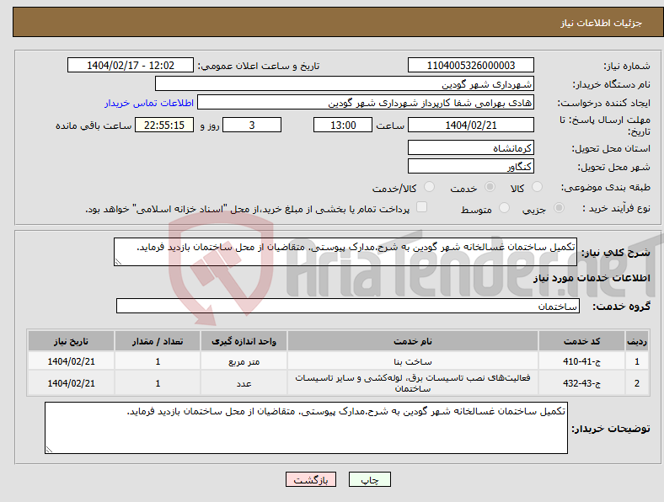Click the city field کنگاور
The image size is (664, 502).
[471, 166]
